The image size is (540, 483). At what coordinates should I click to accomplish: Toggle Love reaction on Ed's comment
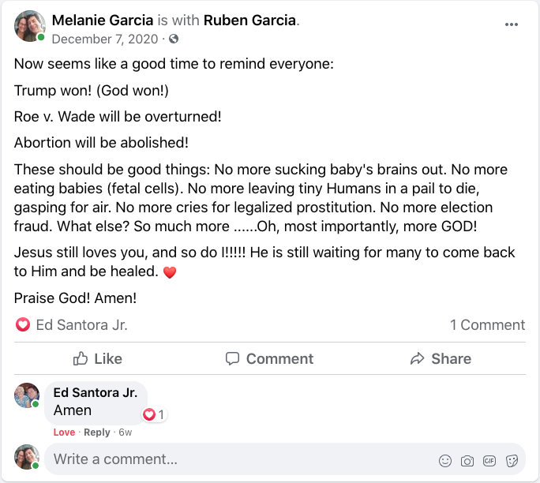click(64, 432)
